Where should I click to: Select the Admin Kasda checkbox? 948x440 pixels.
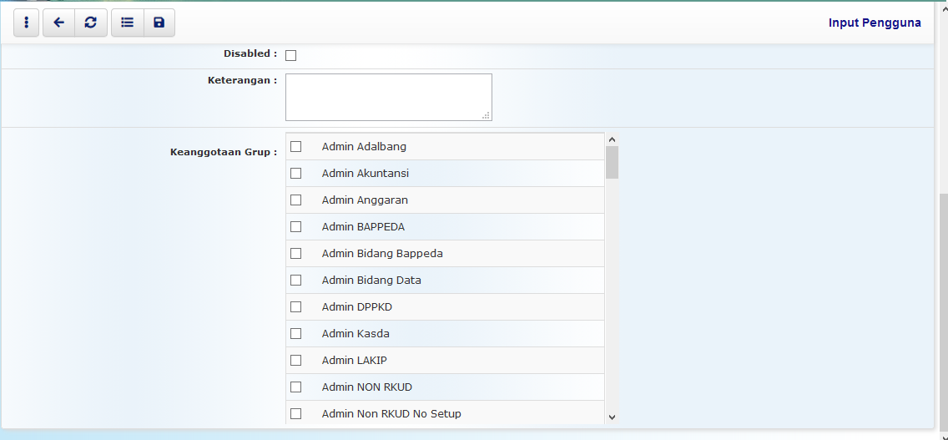click(295, 334)
